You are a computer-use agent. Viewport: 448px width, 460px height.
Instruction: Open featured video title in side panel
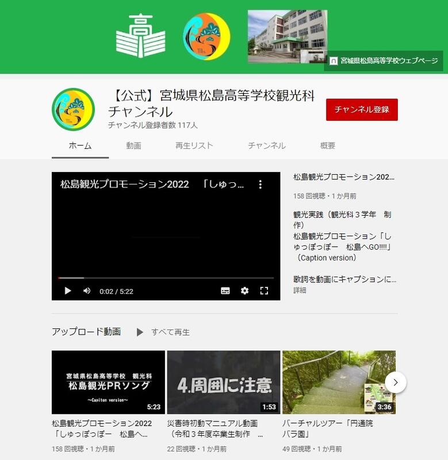click(x=343, y=177)
